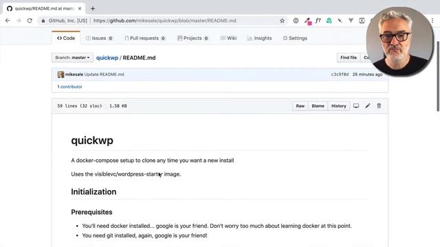Click the f? font extension icon
Image resolution: width=440 pixels, height=247 pixels.
318,21
